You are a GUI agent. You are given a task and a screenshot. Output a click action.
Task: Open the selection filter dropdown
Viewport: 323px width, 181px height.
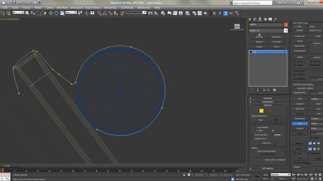point(18,13)
